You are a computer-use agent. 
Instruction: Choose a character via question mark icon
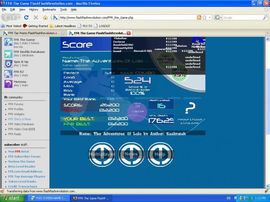pos(190,108)
